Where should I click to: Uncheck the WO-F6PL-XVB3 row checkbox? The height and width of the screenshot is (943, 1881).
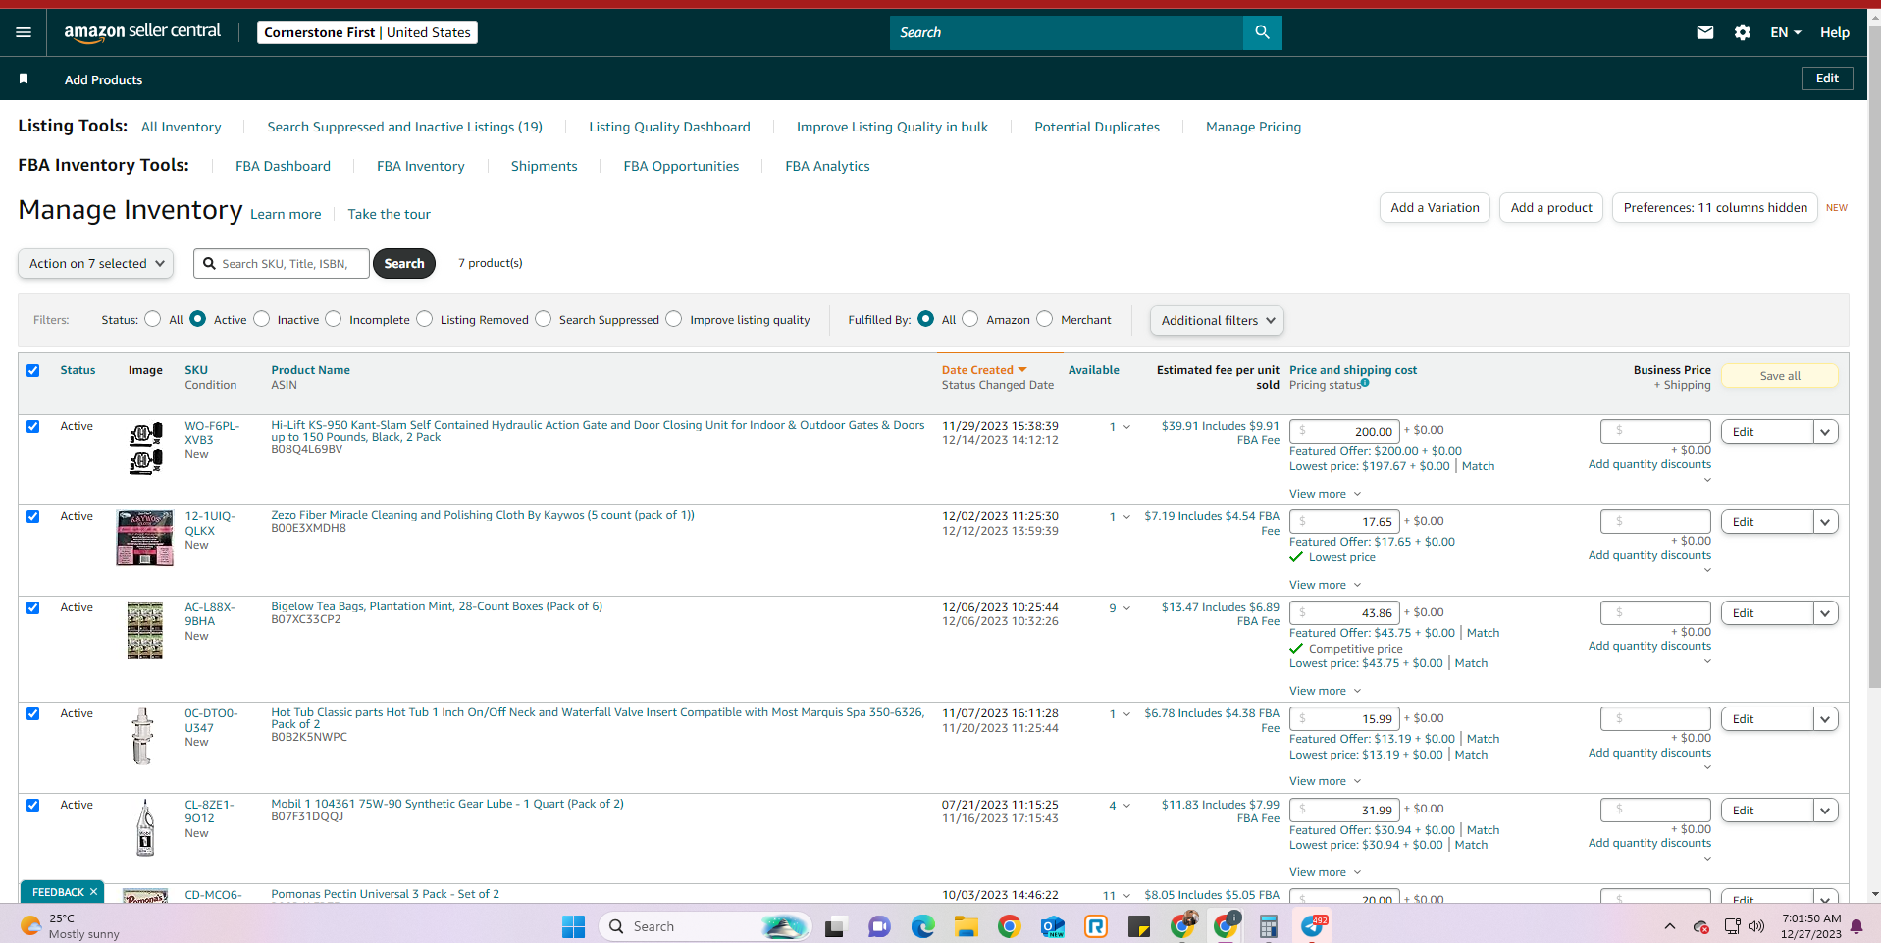33,426
